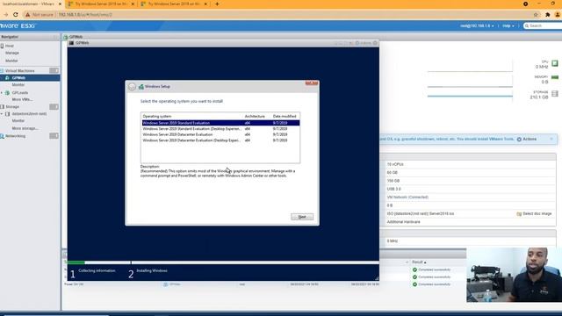Bookmark this page with the star icon
The width and height of the screenshot is (562, 316).
[x=536, y=15]
